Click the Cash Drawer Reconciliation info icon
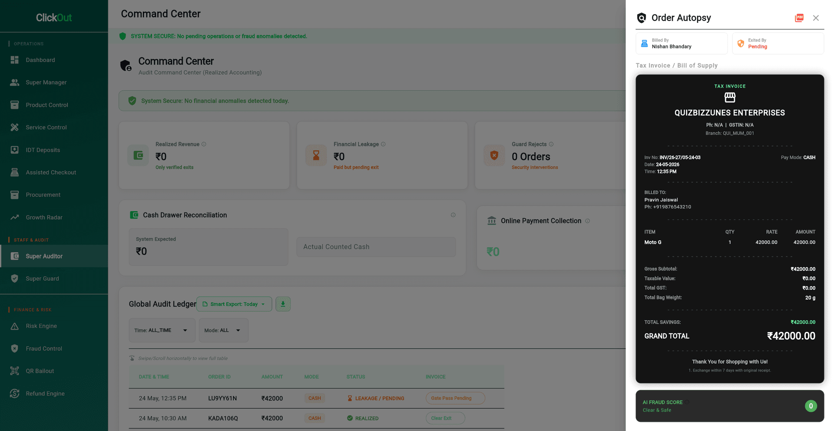This screenshot has width=834, height=431. [453, 215]
